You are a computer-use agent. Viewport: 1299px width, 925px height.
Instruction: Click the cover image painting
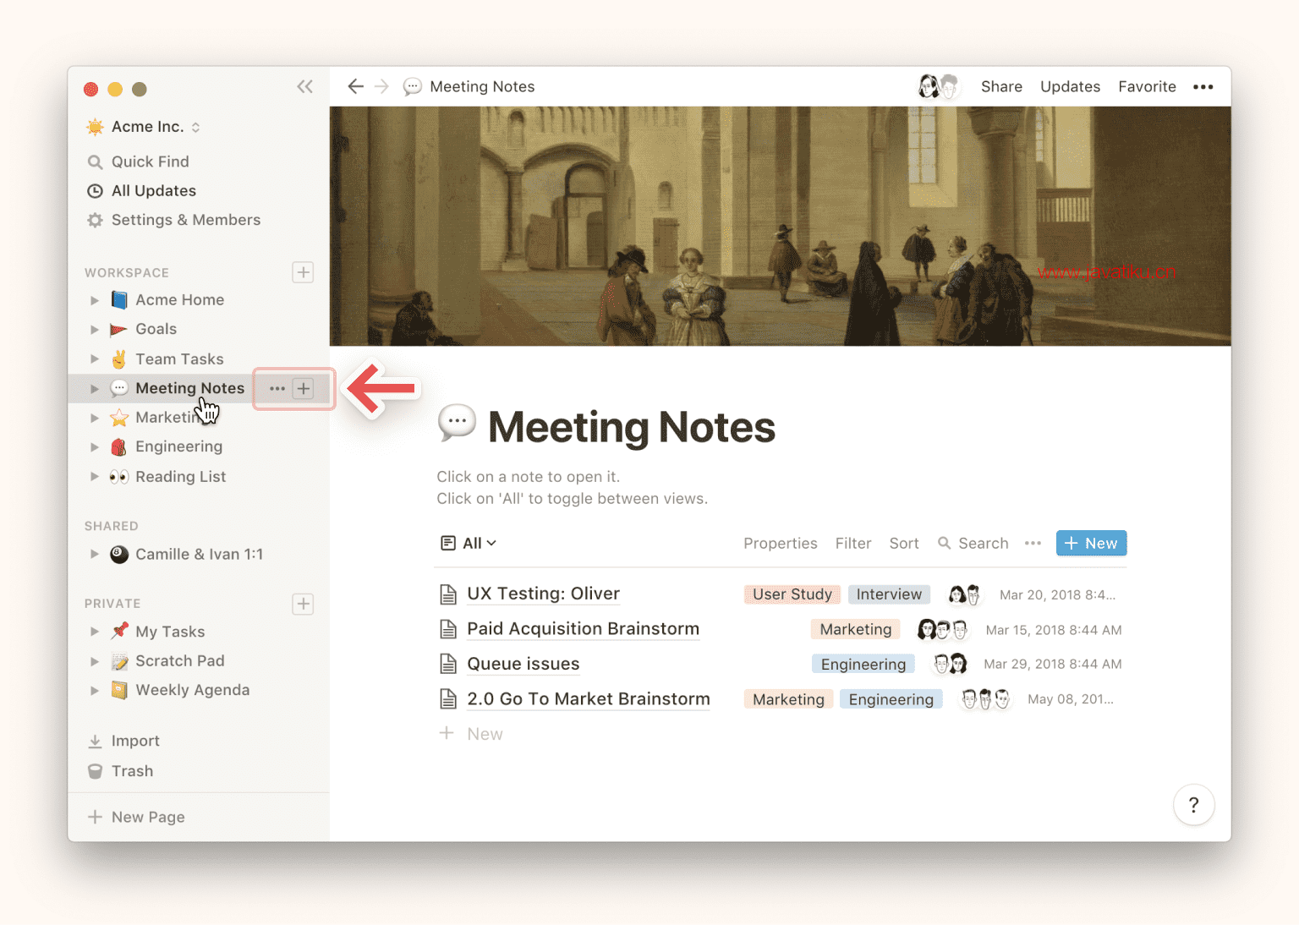click(780, 226)
